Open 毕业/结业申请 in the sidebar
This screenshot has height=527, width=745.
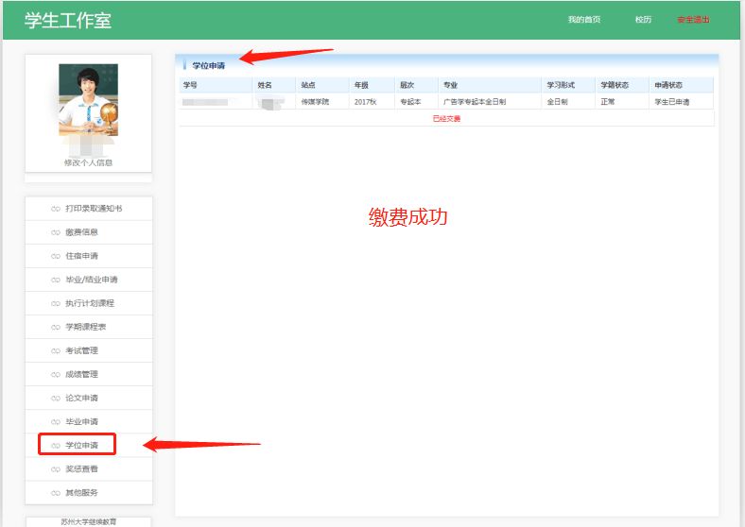[x=91, y=280]
